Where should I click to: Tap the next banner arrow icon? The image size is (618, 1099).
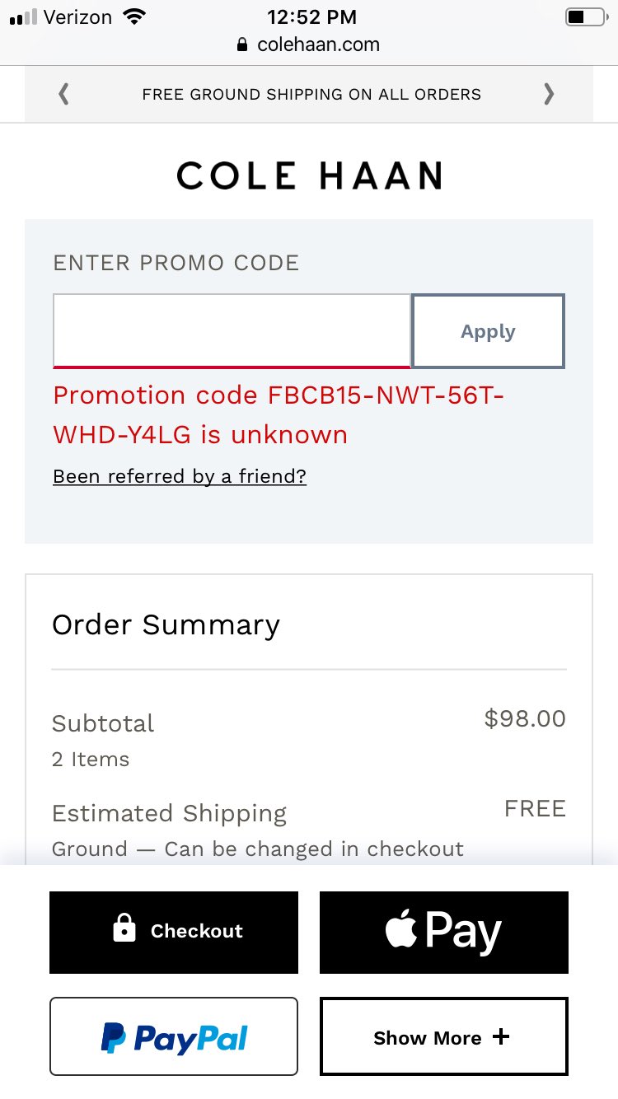pyautogui.click(x=549, y=94)
